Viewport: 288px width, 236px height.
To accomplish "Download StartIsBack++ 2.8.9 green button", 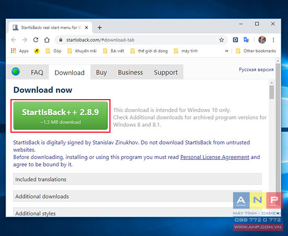I will tap(60, 115).
